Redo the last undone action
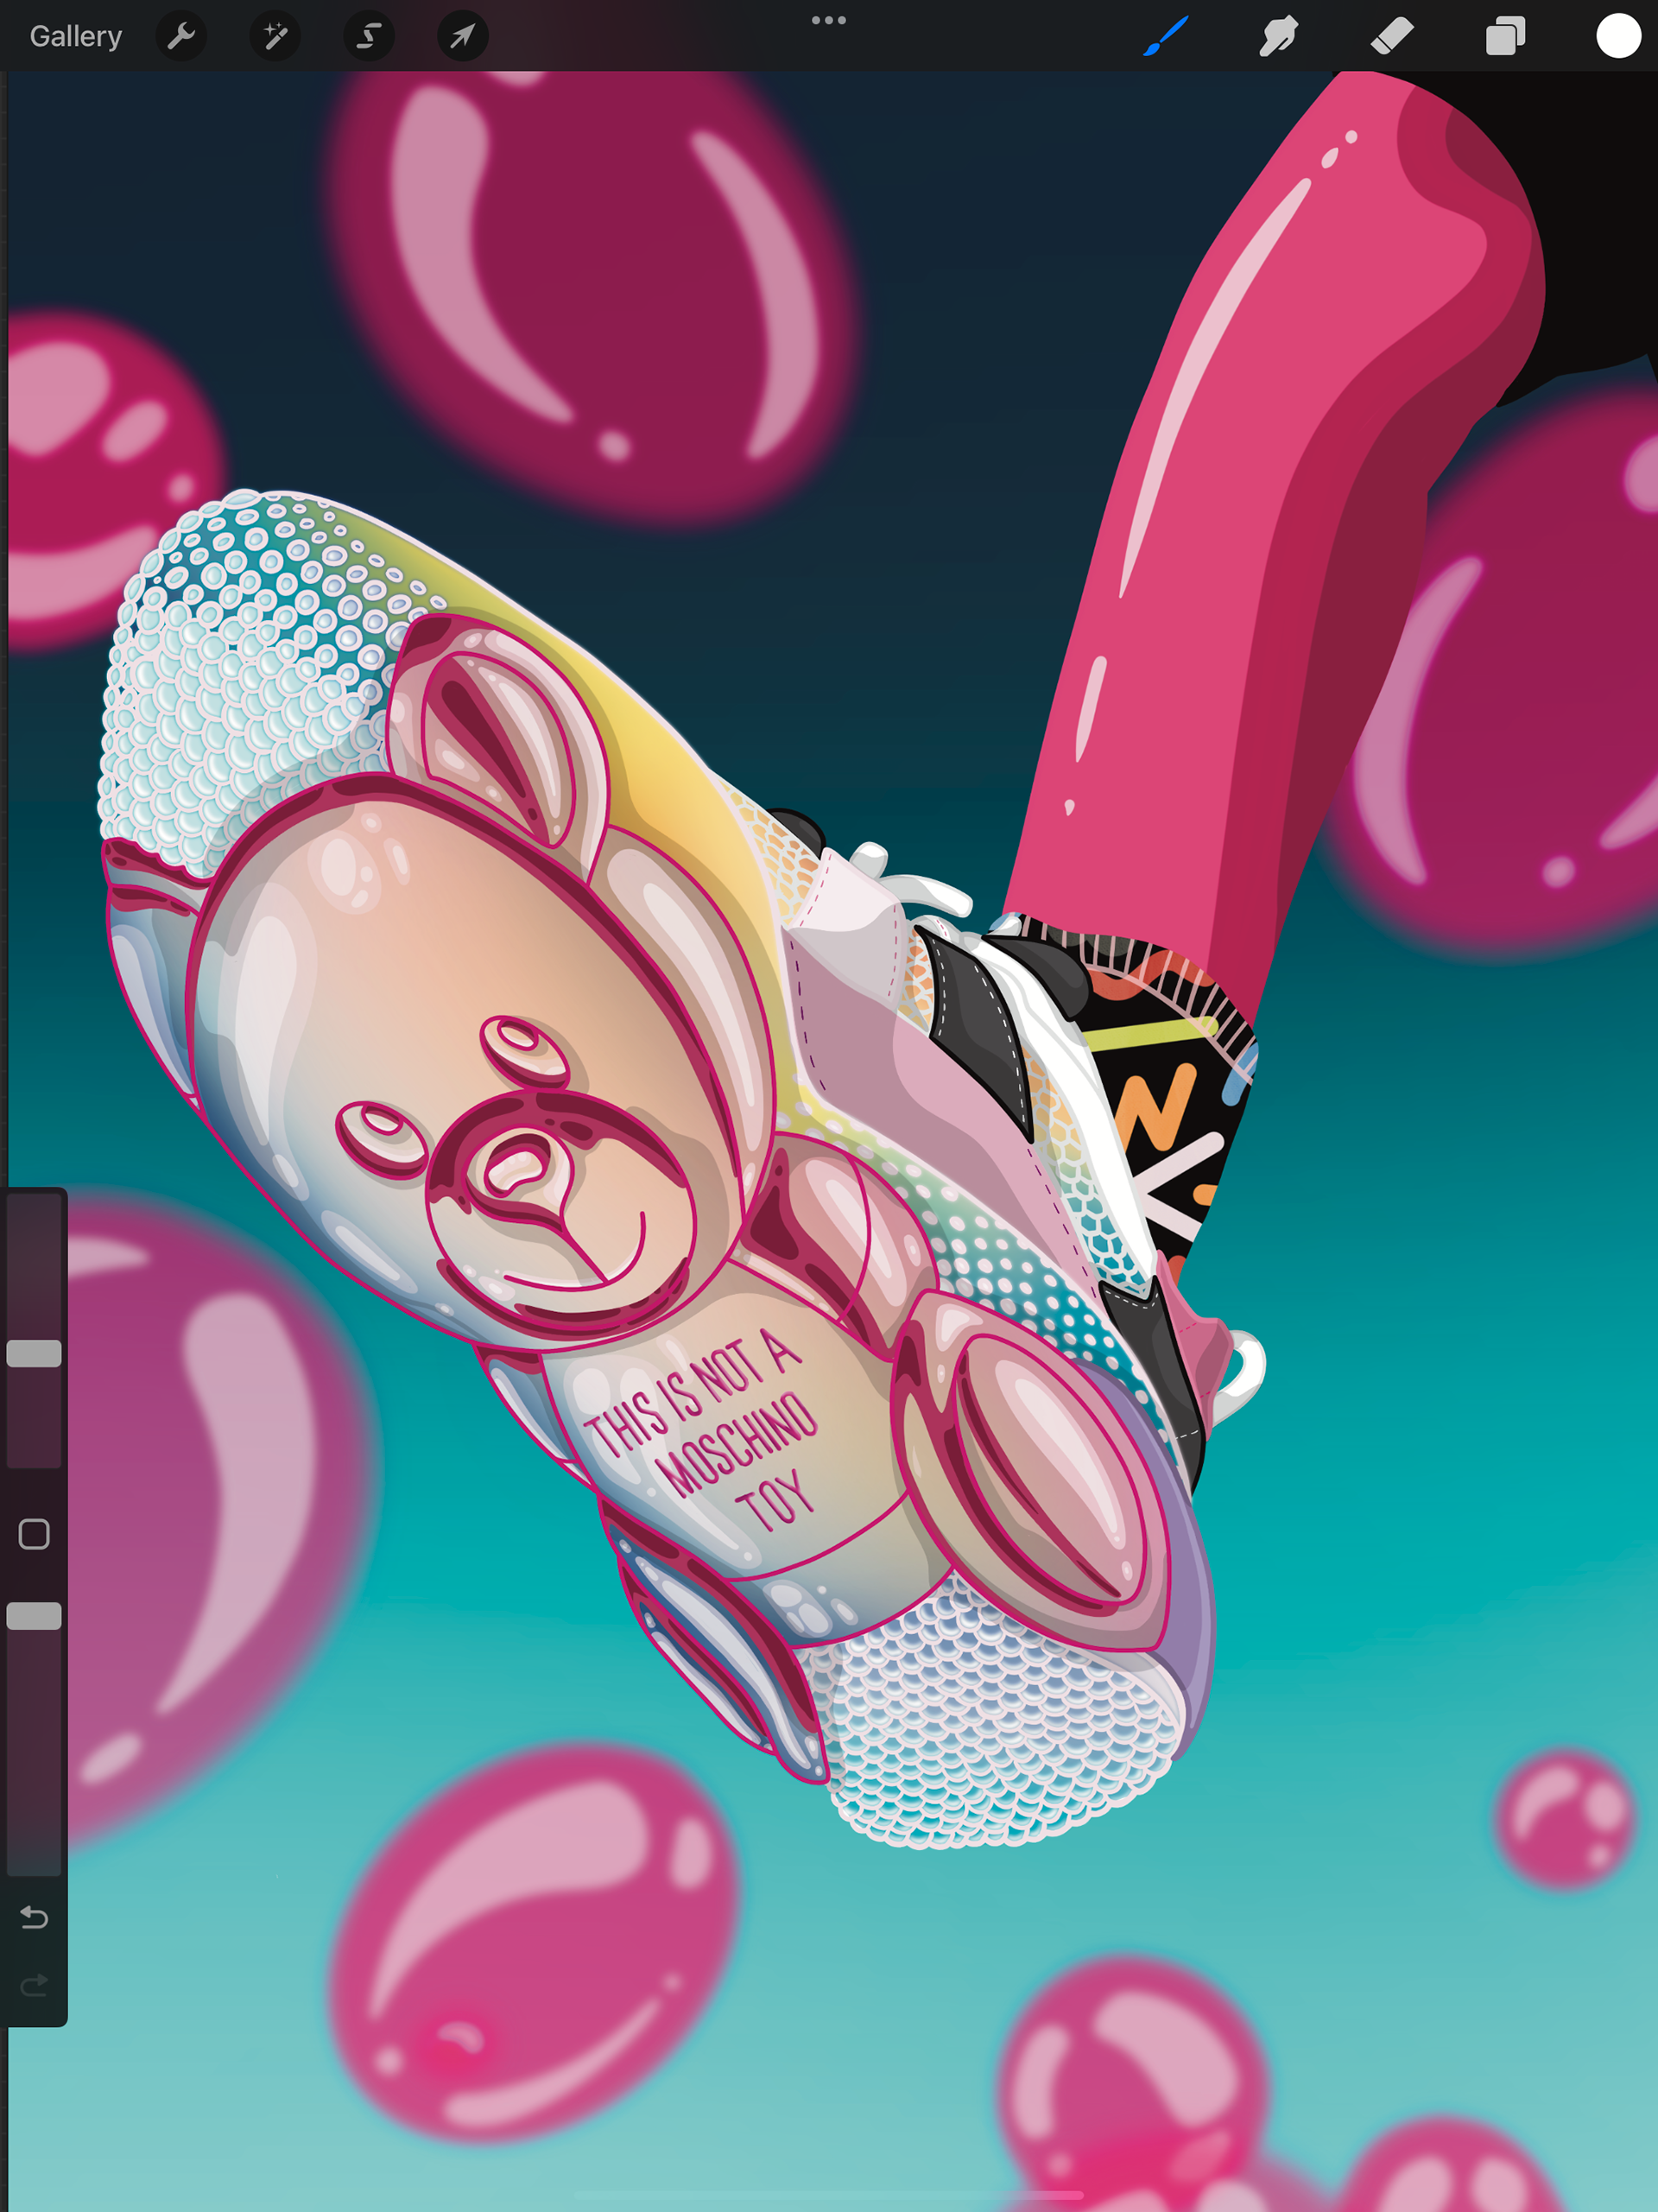 coord(34,1985)
